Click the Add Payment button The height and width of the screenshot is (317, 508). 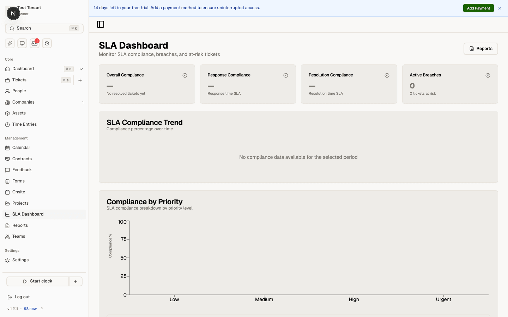click(478, 8)
